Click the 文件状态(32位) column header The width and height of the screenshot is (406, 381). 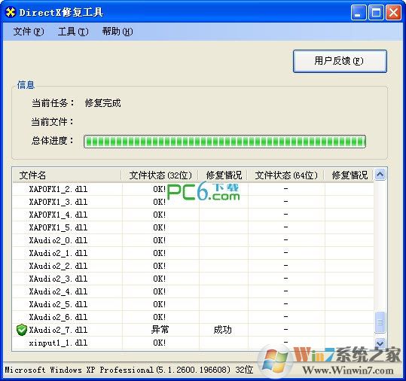[x=160, y=175]
